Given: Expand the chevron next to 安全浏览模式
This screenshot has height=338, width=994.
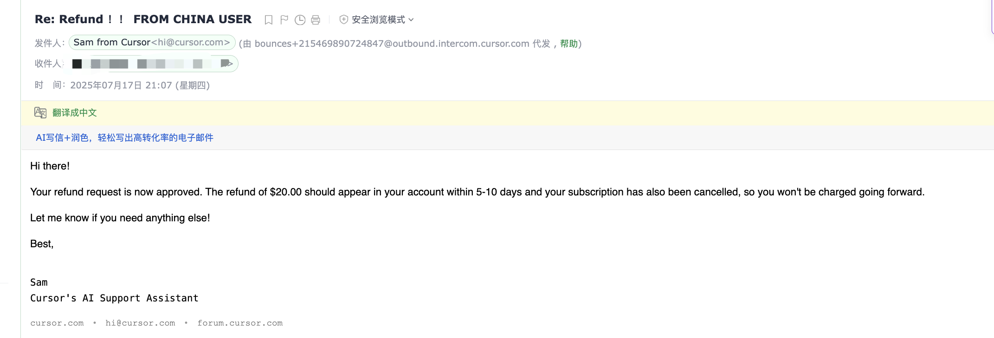Looking at the screenshot, I should point(411,20).
